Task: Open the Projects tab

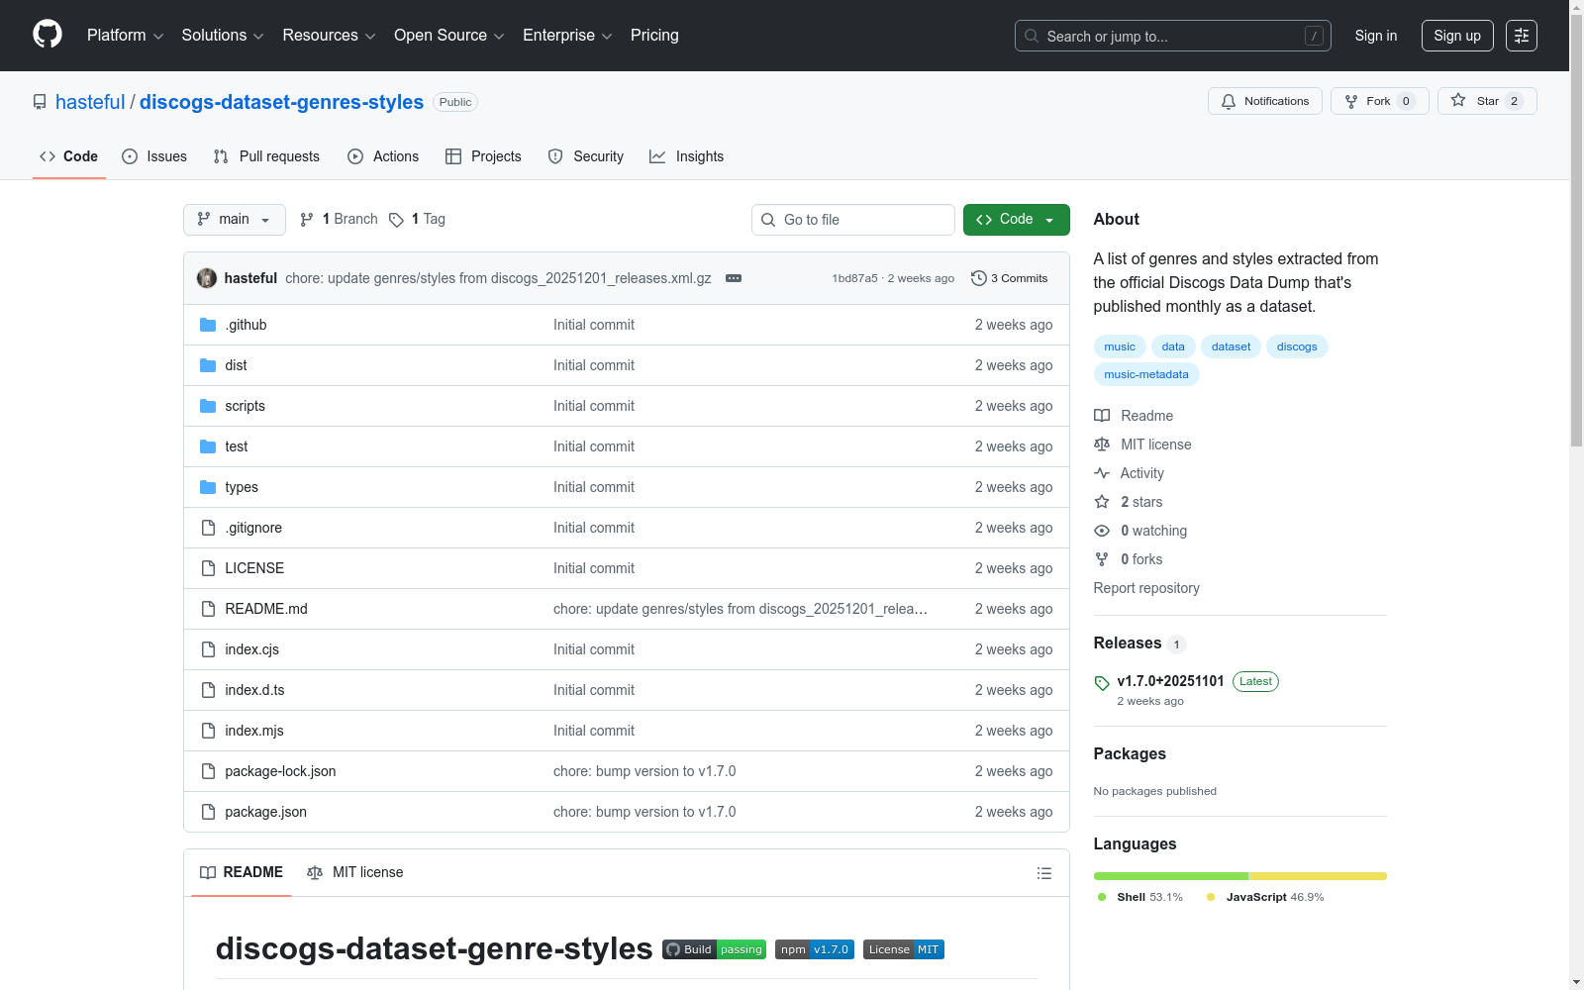Action: click(x=483, y=156)
